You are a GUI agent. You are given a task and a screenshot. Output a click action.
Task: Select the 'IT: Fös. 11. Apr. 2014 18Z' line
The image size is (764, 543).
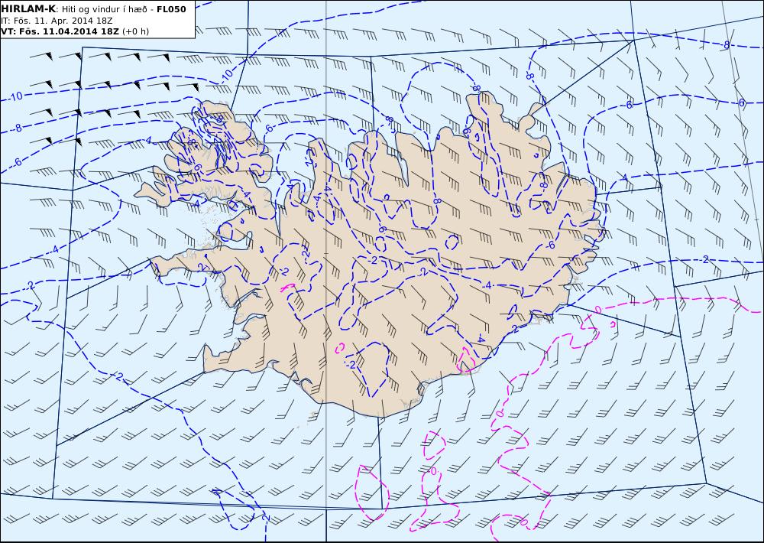(57, 21)
